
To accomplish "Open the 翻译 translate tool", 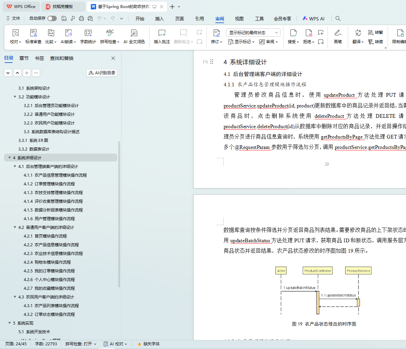I will pos(358,33).
